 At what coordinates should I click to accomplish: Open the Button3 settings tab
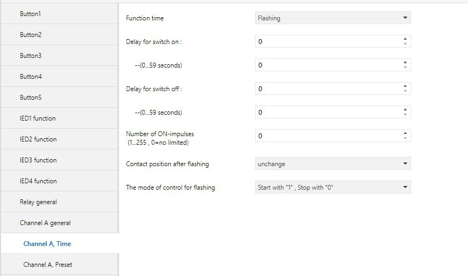[59, 56]
